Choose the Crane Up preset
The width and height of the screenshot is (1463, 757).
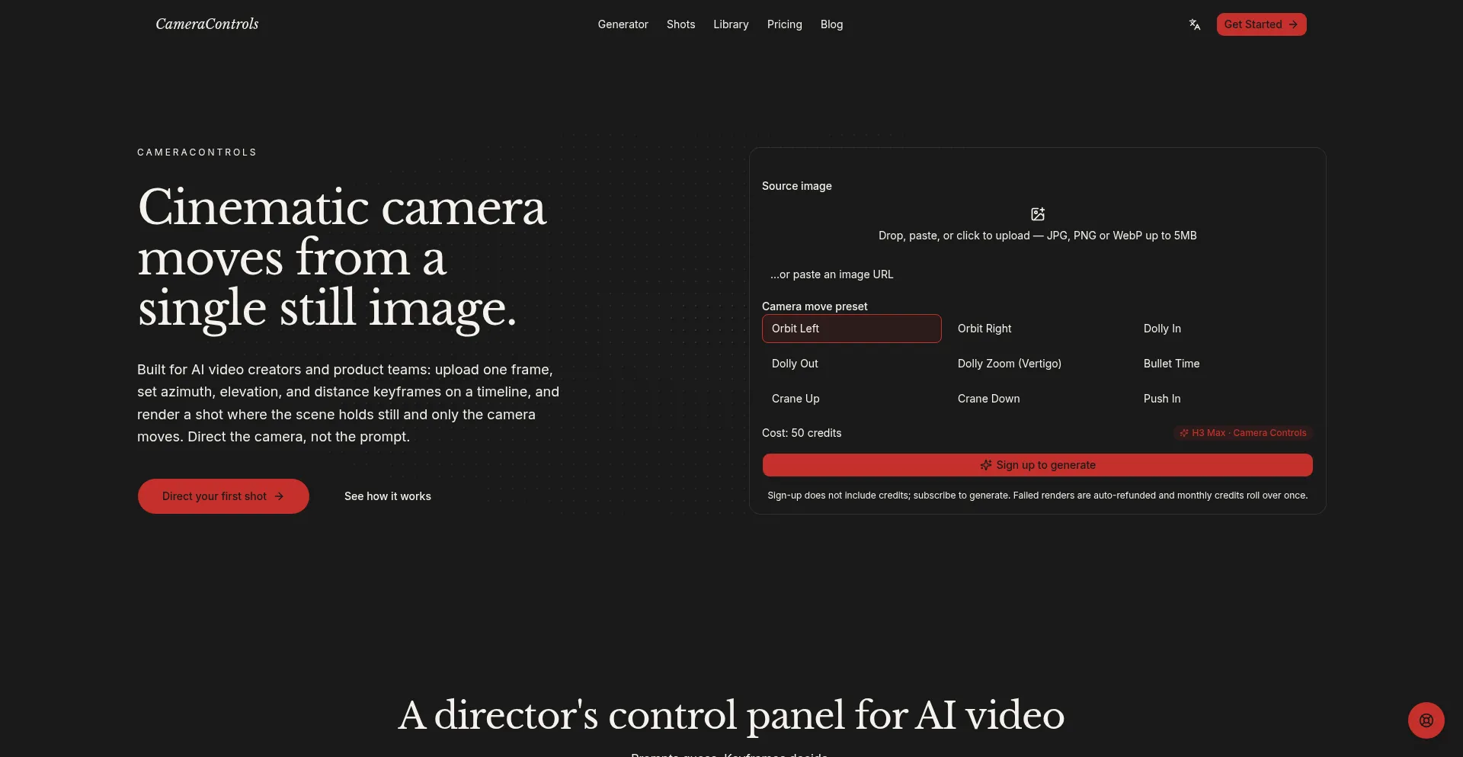coord(852,399)
